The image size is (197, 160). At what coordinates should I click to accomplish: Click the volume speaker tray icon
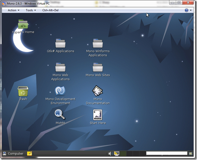[110, 153]
